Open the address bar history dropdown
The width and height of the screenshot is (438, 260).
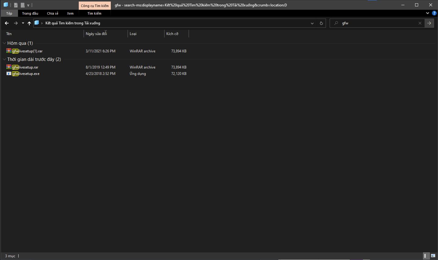[x=312, y=23]
